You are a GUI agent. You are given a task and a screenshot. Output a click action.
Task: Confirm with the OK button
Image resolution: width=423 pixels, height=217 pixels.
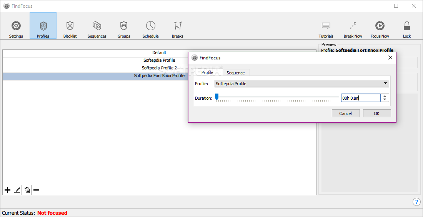tap(376, 113)
